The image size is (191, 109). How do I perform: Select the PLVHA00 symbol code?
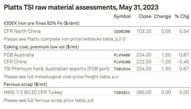tap(122, 55)
